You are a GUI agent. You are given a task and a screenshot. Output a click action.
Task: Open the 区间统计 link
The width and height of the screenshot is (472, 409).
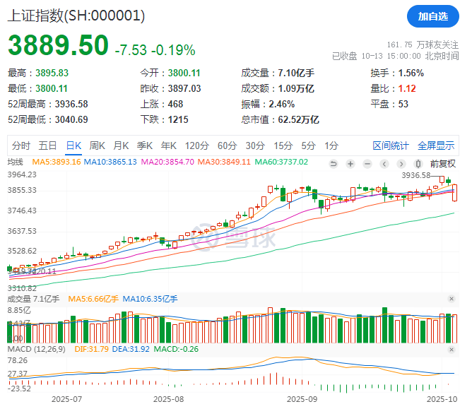(391, 146)
